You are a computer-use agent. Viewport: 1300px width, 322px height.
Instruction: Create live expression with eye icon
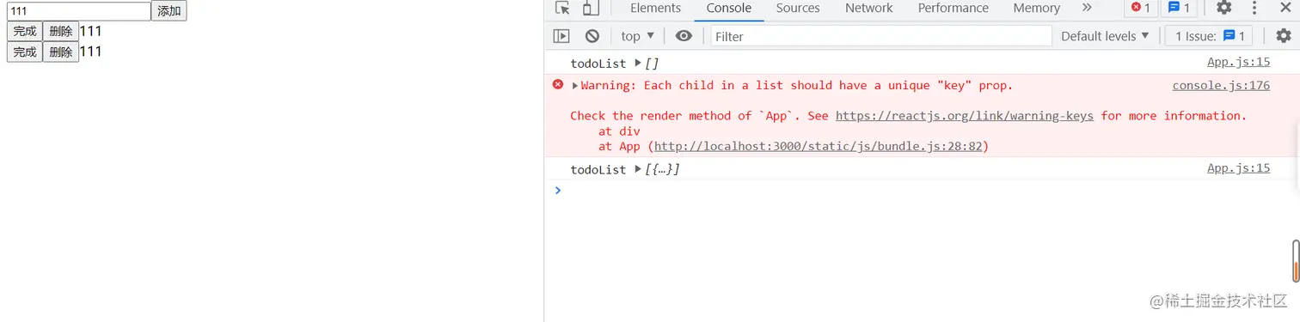(684, 36)
